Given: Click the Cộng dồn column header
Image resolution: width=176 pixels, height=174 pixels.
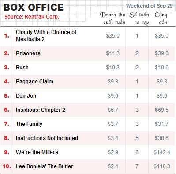Looking at the screenshot, I should pos(161,19).
